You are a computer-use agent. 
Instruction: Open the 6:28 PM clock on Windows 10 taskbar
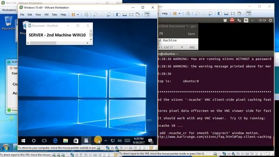click(139, 140)
